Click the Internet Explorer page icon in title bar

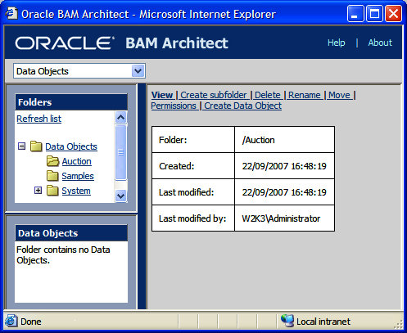click(11, 14)
